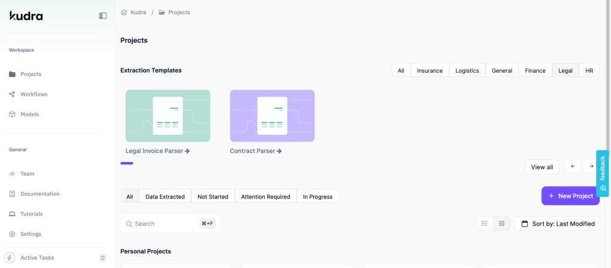The height and width of the screenshot is (268, 611).
Task: Collapse the sidebar with the panel icon
Action: coord(103,16)
